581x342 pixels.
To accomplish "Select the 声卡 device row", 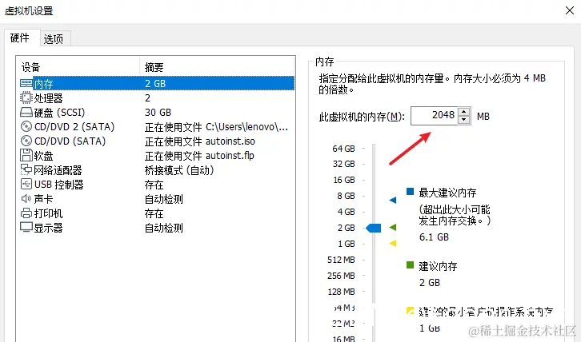I will point(157,199).
